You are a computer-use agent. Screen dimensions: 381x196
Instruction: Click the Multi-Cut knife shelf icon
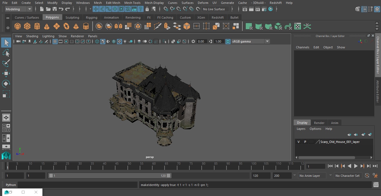pyautogui.click(x=158, y=26)
